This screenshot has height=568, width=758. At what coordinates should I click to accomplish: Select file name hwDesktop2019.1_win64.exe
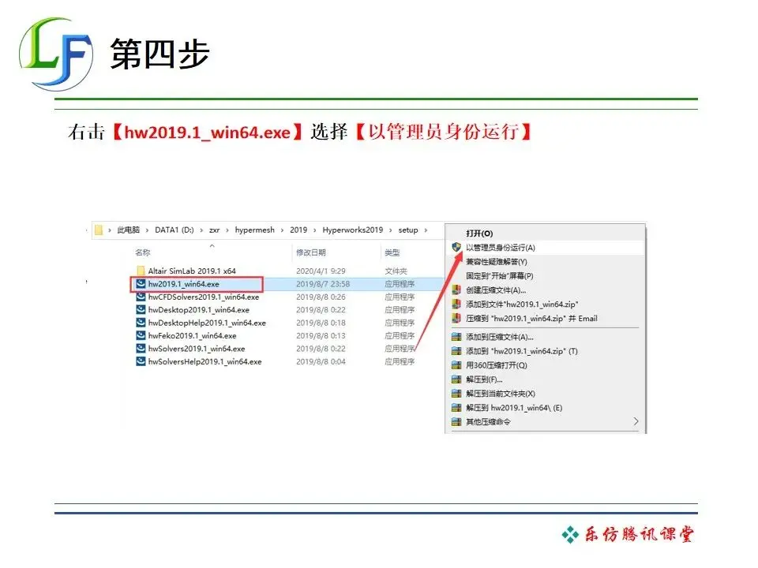click(199, 309)
